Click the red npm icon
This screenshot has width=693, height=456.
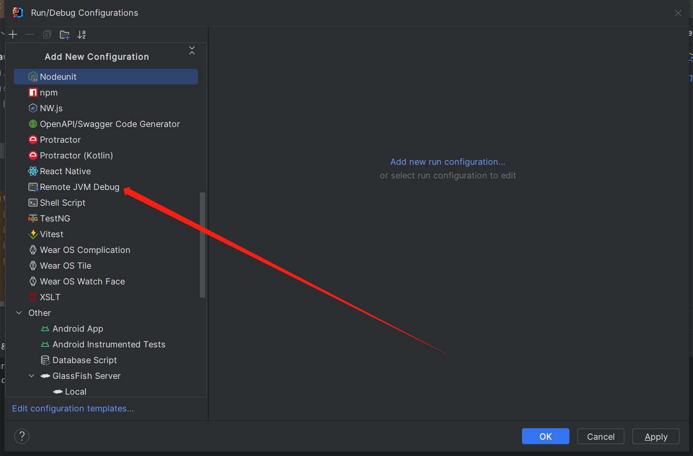pyautogui.click(x=33, y=92)
